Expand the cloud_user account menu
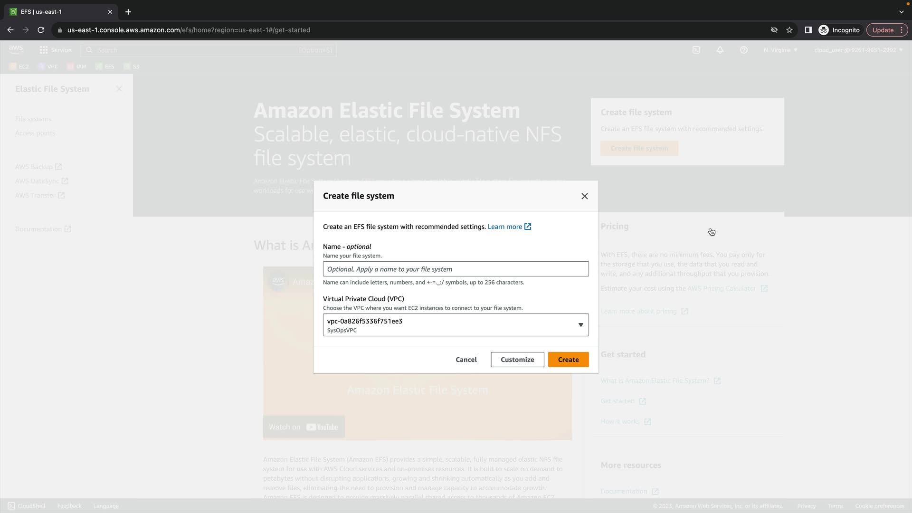912x513 pixels. [858, 50]
